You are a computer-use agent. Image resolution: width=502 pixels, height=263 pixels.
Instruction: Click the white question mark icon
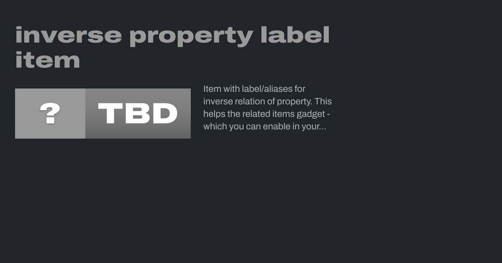[x=50, y=114]
